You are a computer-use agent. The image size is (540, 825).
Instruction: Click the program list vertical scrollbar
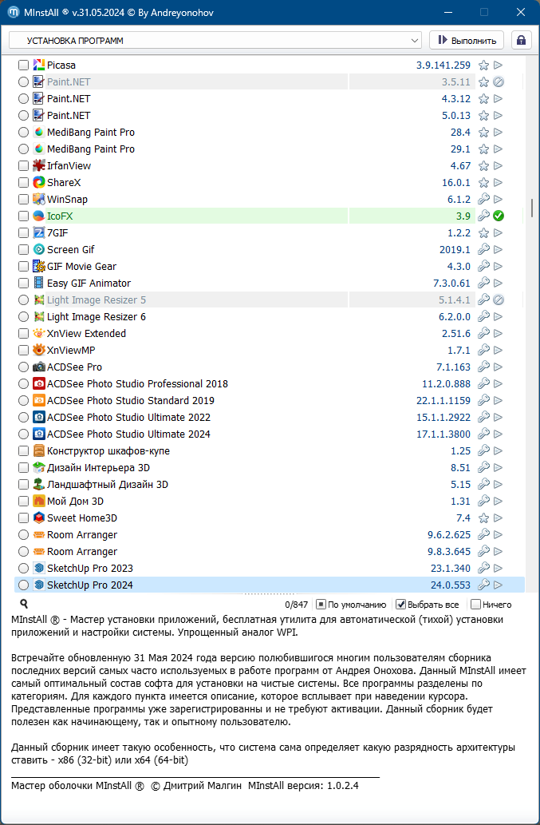point(532,208)
